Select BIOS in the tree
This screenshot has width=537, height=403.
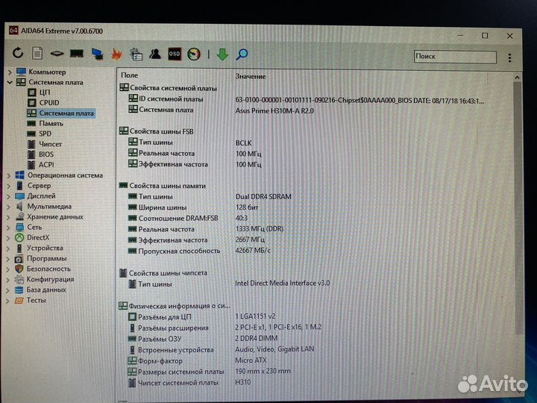coord(46,154)
